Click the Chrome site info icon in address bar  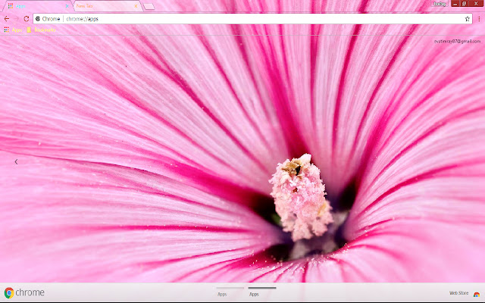pyautogui.click(x=38, y=19)
